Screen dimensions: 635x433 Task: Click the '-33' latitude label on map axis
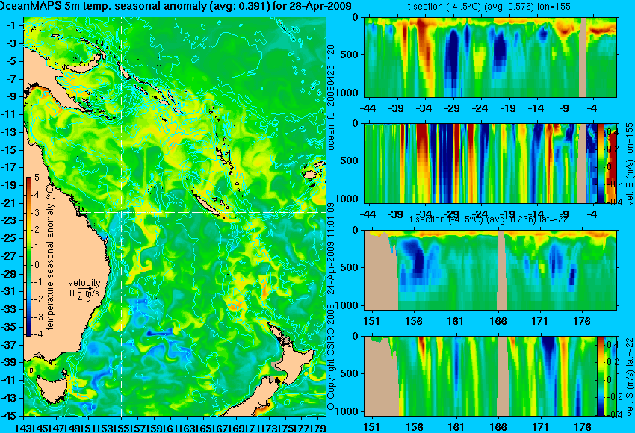[x=8, y=310]
